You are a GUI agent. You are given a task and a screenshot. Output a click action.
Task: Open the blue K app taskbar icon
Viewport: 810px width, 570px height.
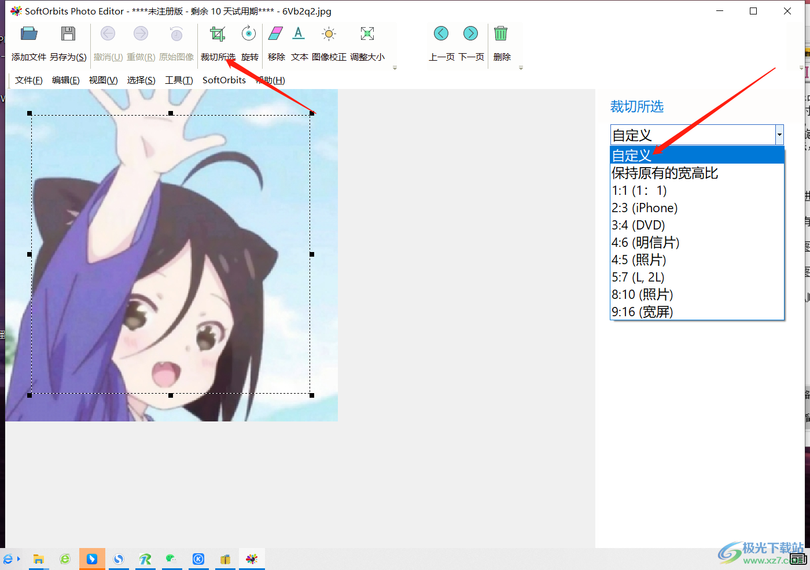pos(198,559)
